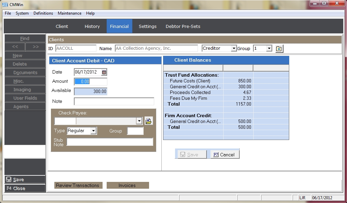This screenshot has width=347, height=203.
Task: Click into the Amount input field
Action: point(91,82)
